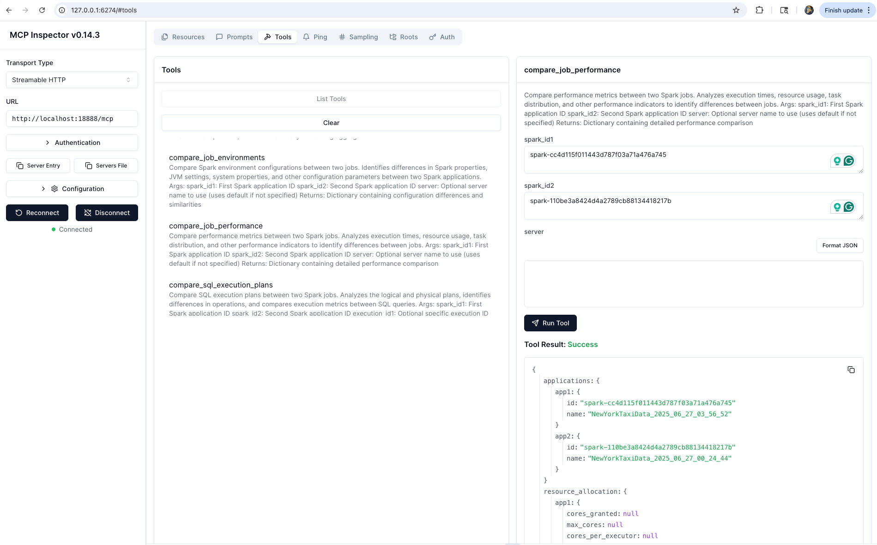
Task: Click the Tool Result Success status text
Action: point(582,344)
